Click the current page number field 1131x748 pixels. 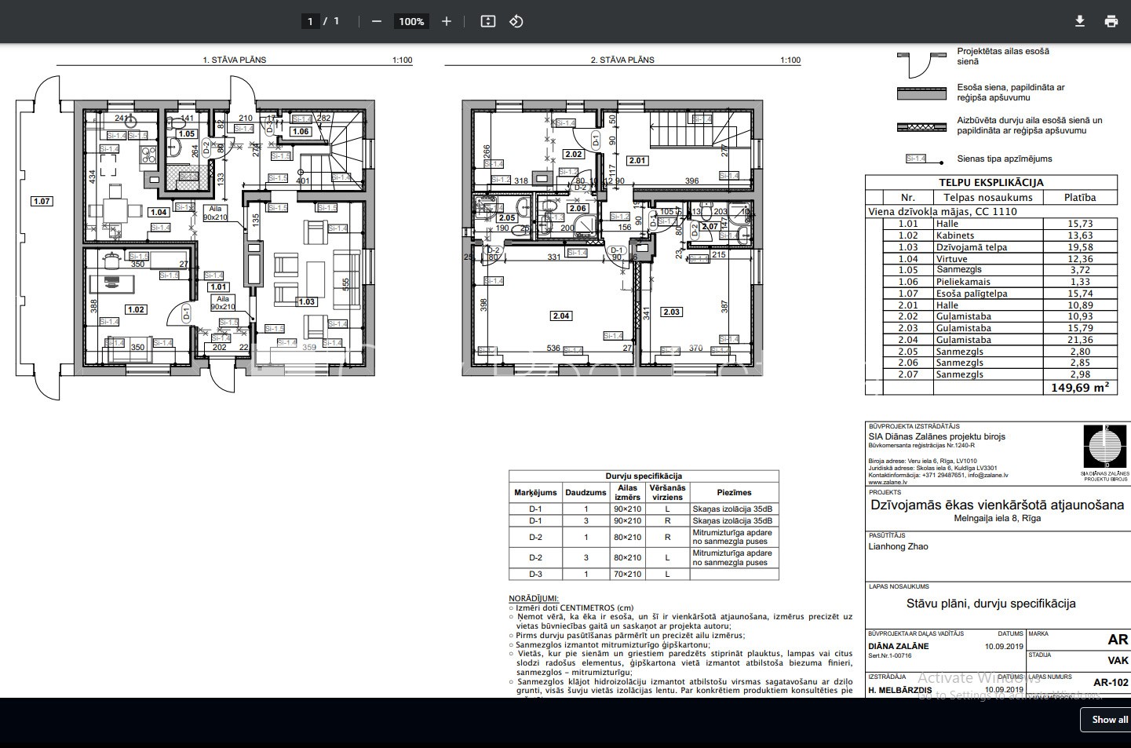(310, 21)
